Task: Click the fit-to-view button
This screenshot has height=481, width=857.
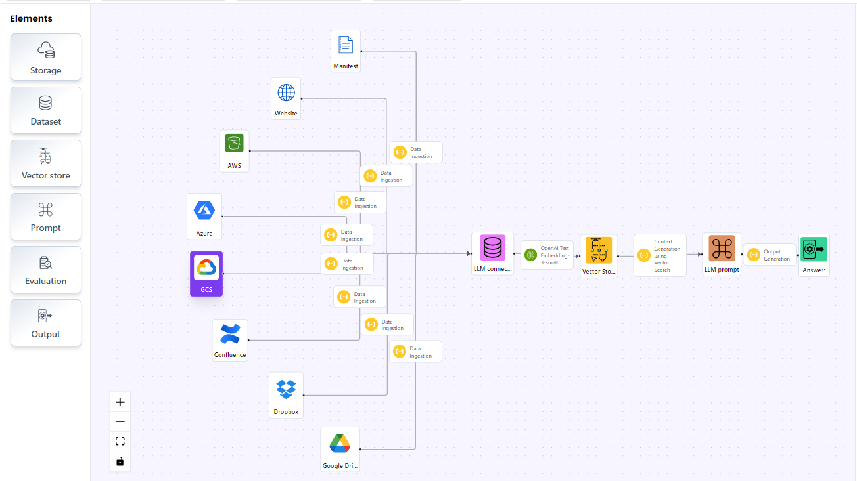Action: tap(120, 440)
